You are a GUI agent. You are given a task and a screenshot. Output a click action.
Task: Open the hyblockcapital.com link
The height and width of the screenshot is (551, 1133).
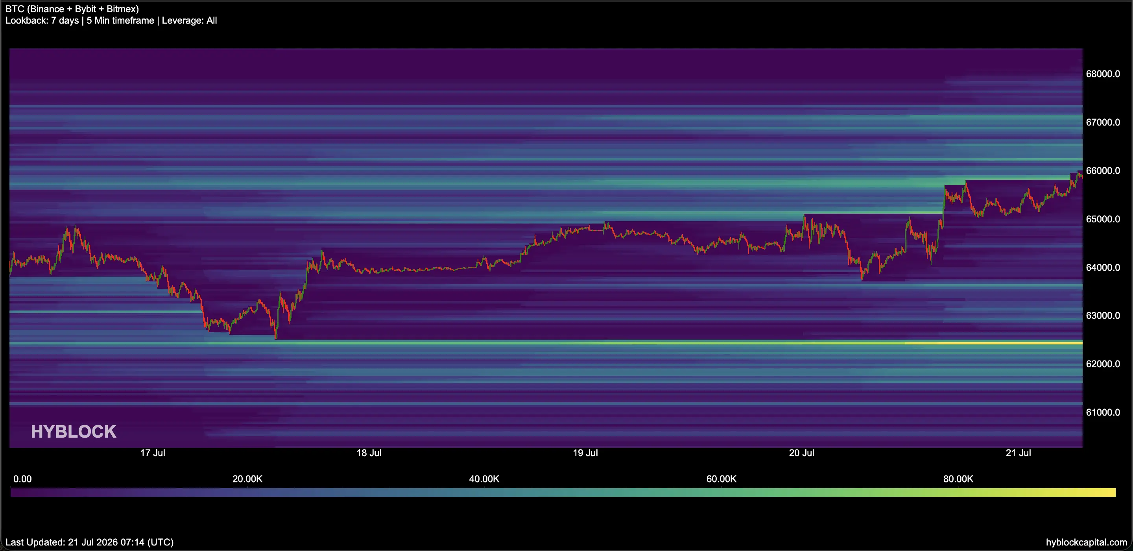pyautogui.click(x=1086, y=542)
